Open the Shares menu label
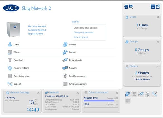Viewport: 163px width, 118px height. (17, 52)
